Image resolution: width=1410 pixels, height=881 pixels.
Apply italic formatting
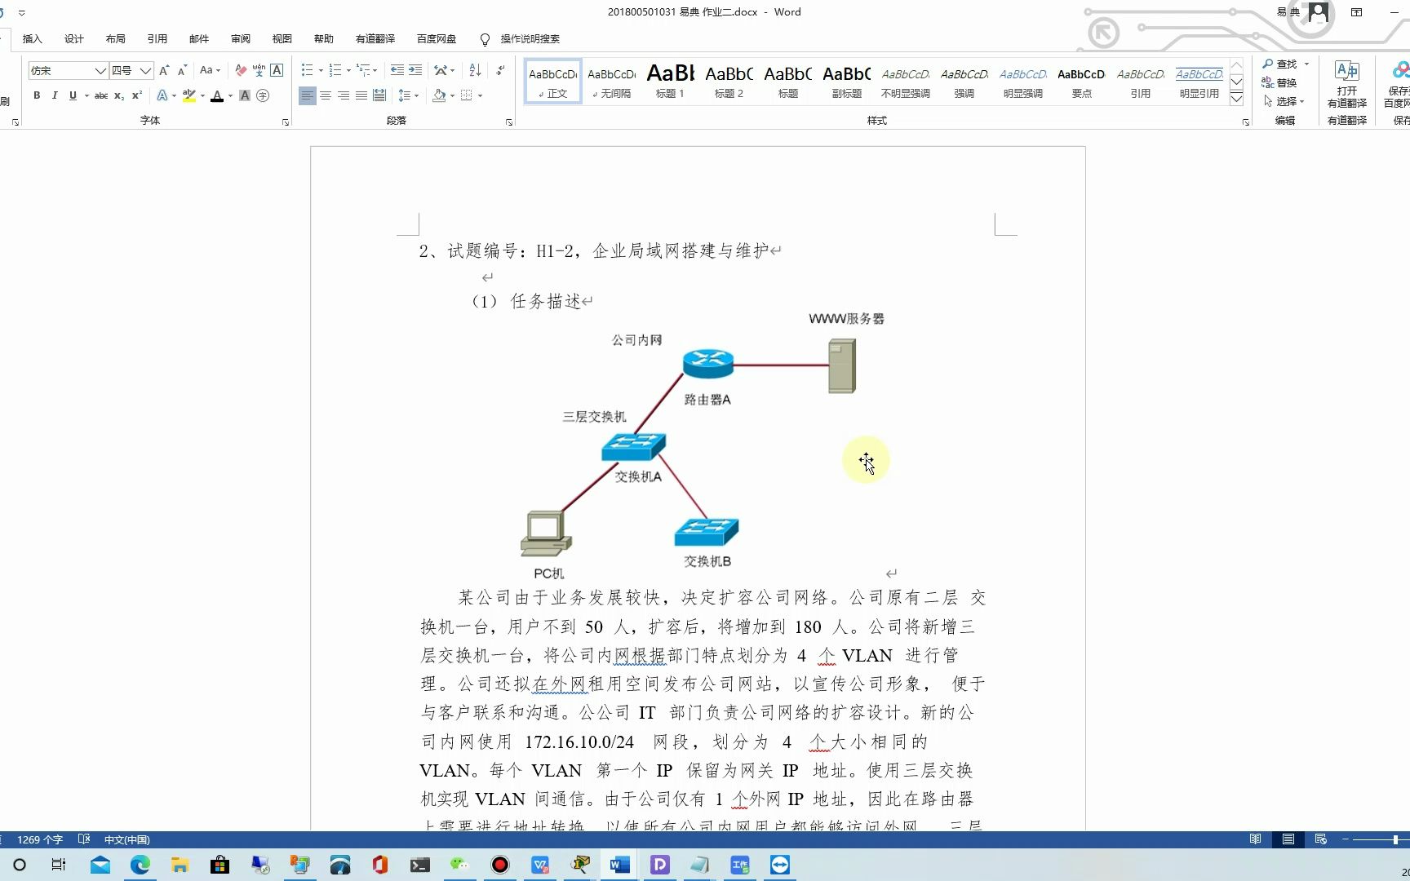(54, 95)
